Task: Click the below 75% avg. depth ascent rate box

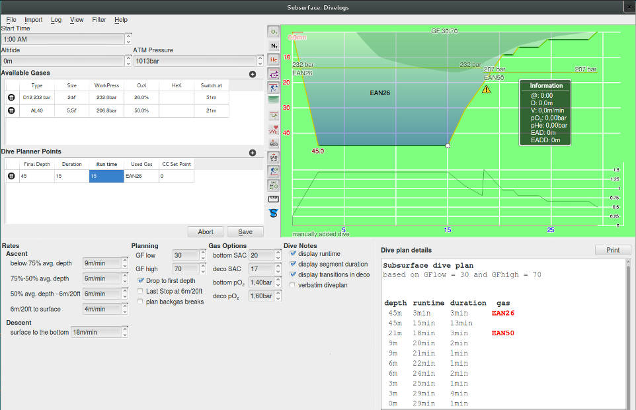Action: 105,263
